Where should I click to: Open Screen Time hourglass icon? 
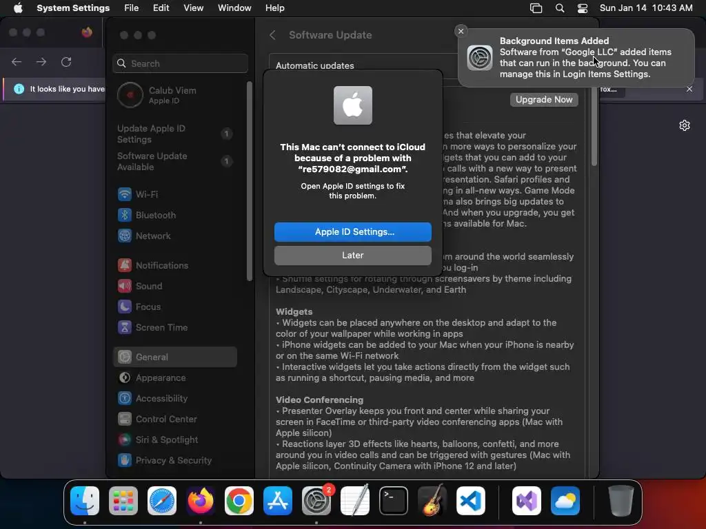pyautogui.click(x=125, y=327)
